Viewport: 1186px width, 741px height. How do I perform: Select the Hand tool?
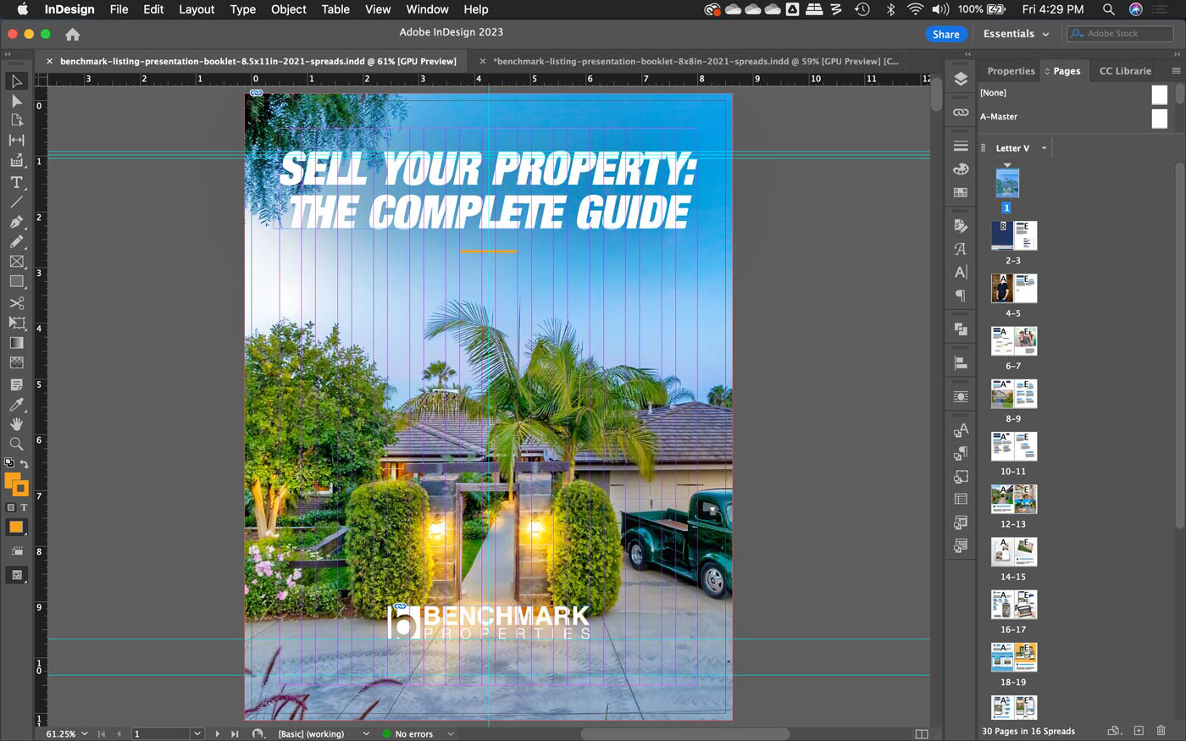16,423
